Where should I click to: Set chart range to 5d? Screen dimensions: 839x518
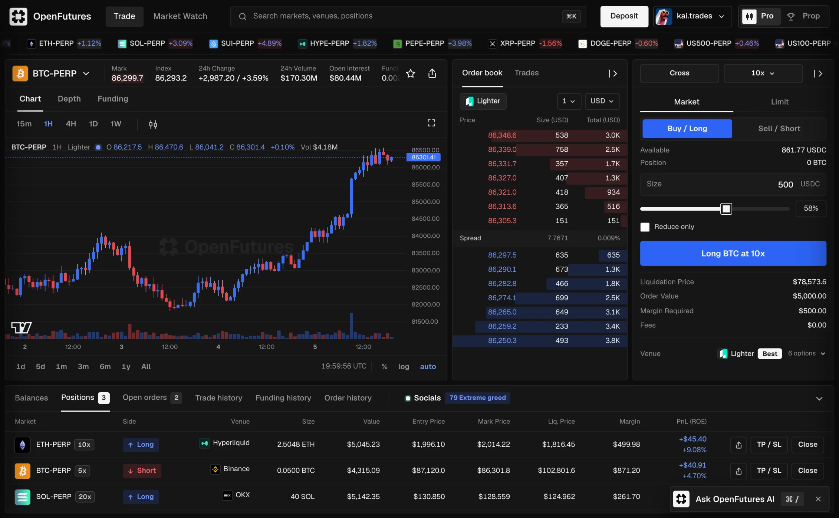click(40, 367)
